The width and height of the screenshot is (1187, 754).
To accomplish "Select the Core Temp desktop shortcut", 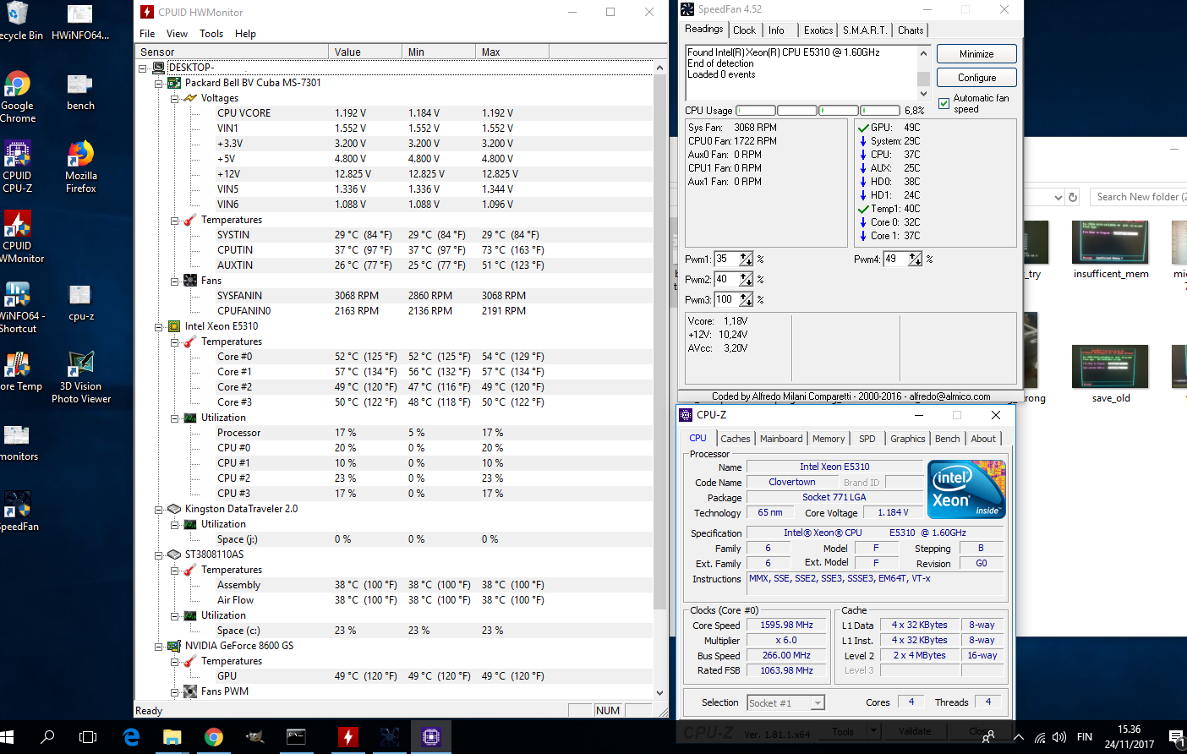I will pyautogui.click(x=19, y=372).
